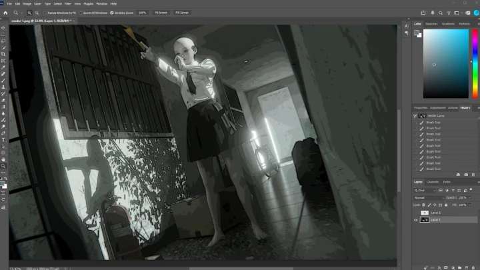The image size is (480, 270).
Task: Click the hue slider strip
Action: pyautogui.click(x=475, y=64)
